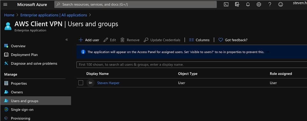This screenshot has width=307, height=121.
Task: Open the Steven Harper user link
Action: (108, 83)
